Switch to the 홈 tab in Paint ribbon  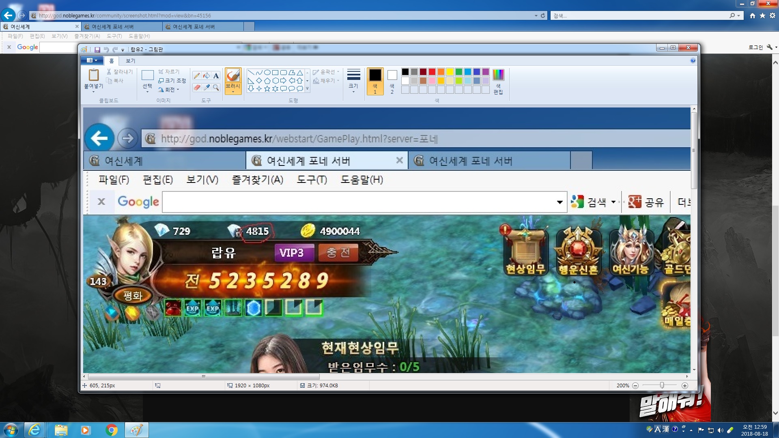[x=112, y=61]
